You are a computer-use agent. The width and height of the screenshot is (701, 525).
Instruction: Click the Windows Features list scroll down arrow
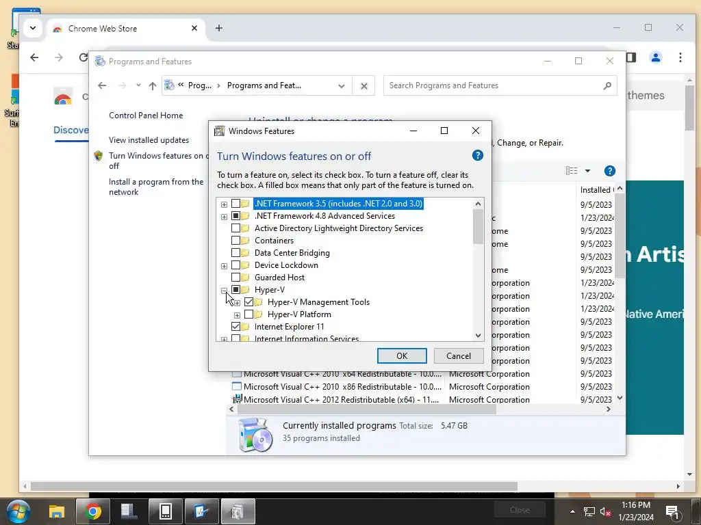tap(478, 335)
